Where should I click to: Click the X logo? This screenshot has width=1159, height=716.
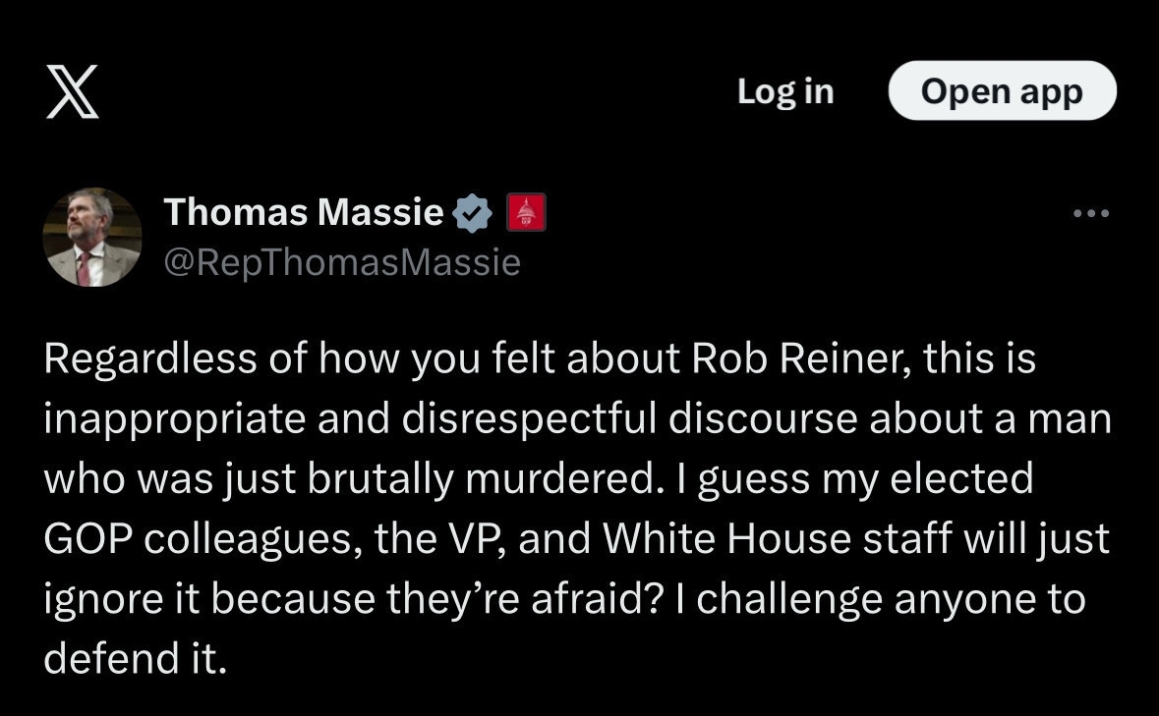click(x=73, y=94)
